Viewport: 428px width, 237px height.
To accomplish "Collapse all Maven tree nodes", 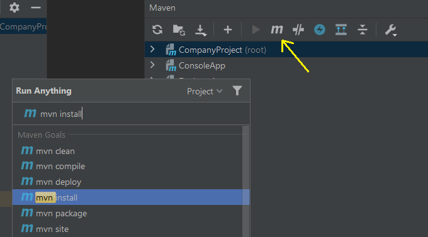I will [363, 30].
